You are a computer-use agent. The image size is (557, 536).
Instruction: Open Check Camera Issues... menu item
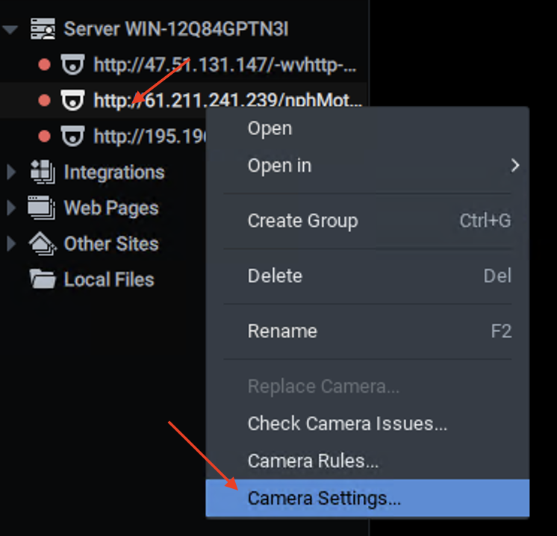[x=367, y=423]
